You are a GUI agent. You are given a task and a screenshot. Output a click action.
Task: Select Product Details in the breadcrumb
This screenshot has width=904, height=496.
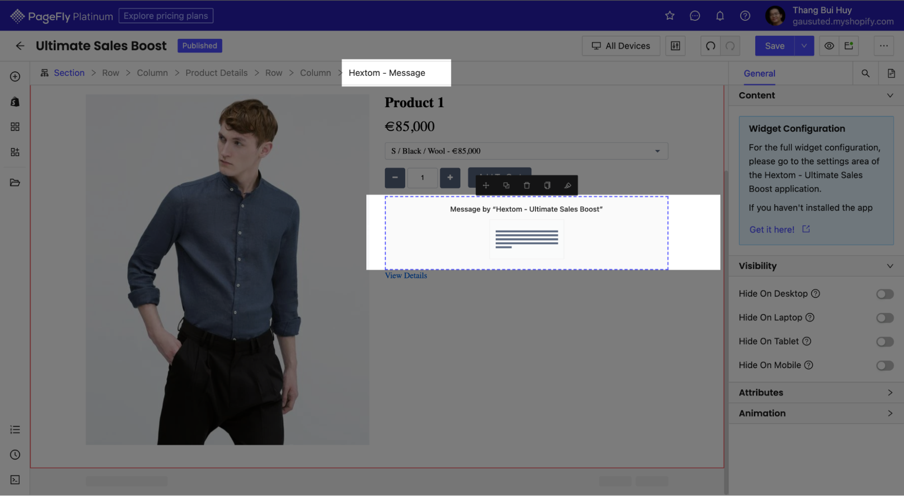[216, 73]
